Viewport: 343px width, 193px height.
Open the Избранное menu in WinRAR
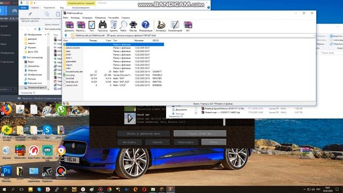pos(100,18)
